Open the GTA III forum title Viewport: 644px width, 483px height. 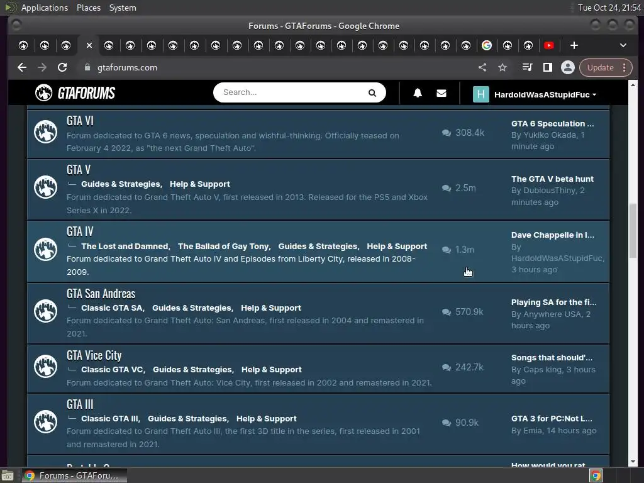pos(80,404)
